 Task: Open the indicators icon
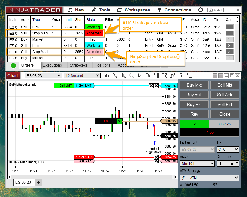[x=173, y=76]
